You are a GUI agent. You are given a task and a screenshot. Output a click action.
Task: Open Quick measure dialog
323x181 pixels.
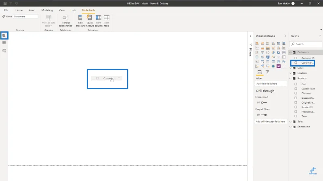tap(90, 21)
